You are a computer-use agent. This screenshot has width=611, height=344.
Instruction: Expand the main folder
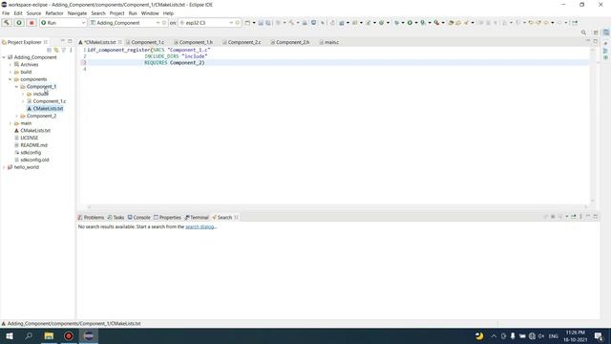[x=11, y=123]
